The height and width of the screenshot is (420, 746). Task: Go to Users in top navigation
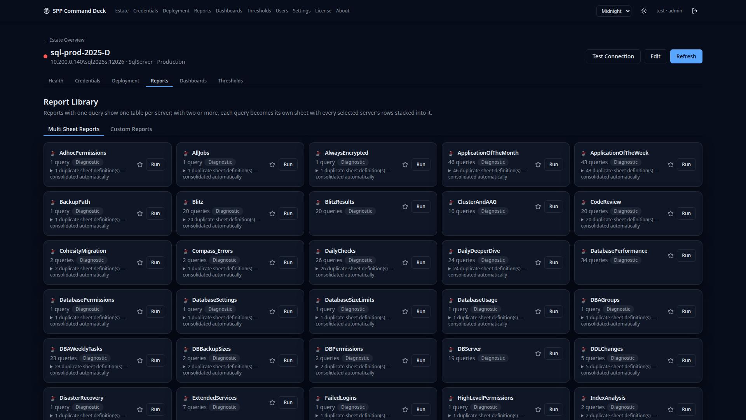[282, 11]
